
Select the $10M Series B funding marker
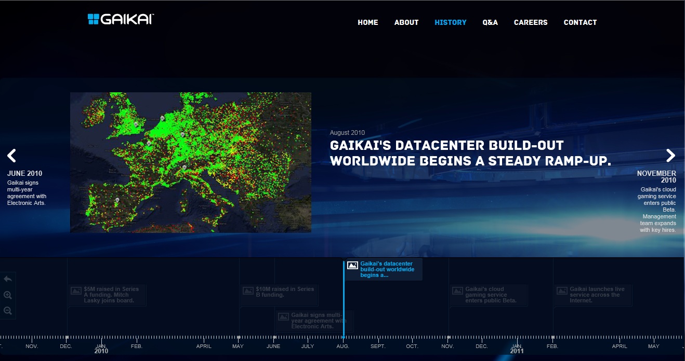coord(279,295)
